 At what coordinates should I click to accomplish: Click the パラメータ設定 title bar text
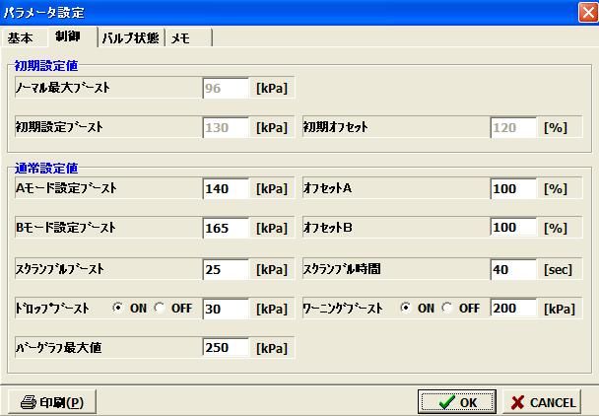(44, 13)
